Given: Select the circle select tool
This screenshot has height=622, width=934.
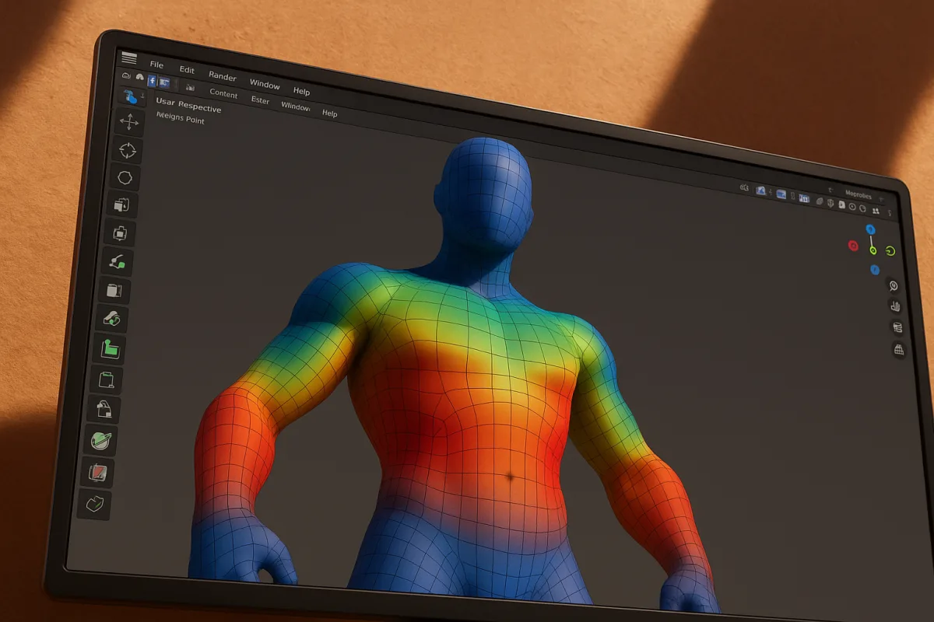Looking at the screenshot, I should pyautogui.click(x=125, y=177).
